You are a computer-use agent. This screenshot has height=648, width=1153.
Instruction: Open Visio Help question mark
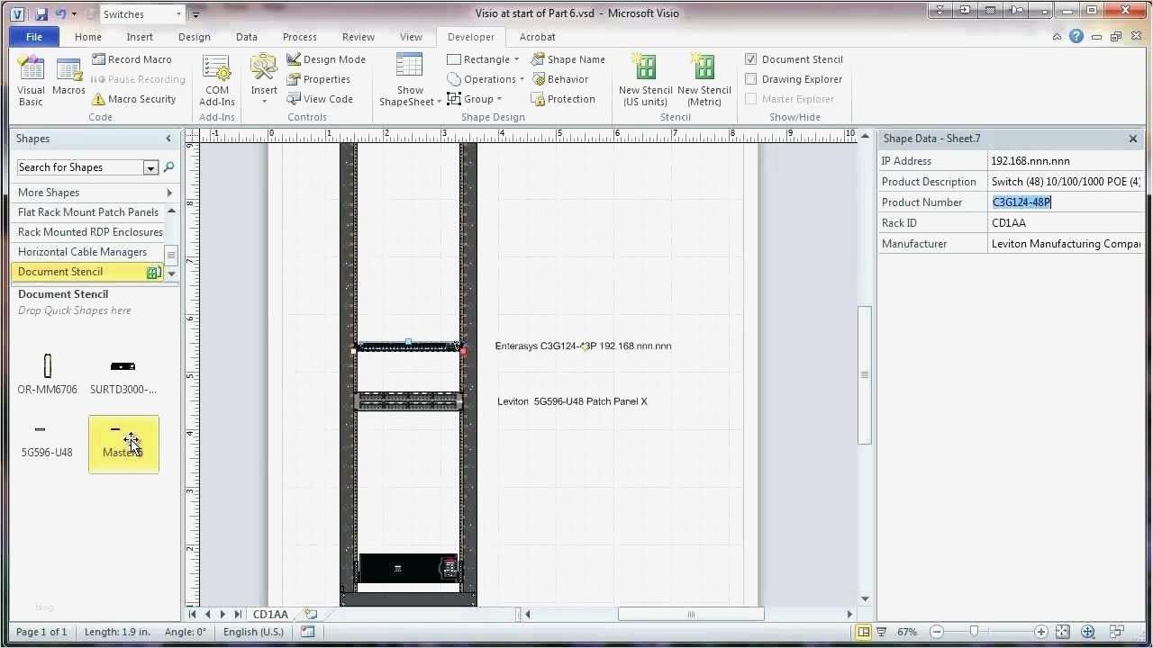pos(1076,37)
